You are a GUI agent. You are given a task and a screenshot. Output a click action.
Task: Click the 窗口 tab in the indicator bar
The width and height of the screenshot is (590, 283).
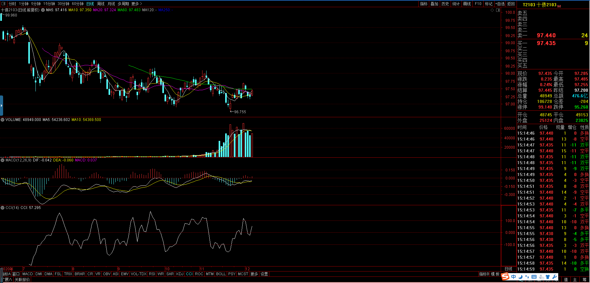pyautogui.click(x=16, y=274)
